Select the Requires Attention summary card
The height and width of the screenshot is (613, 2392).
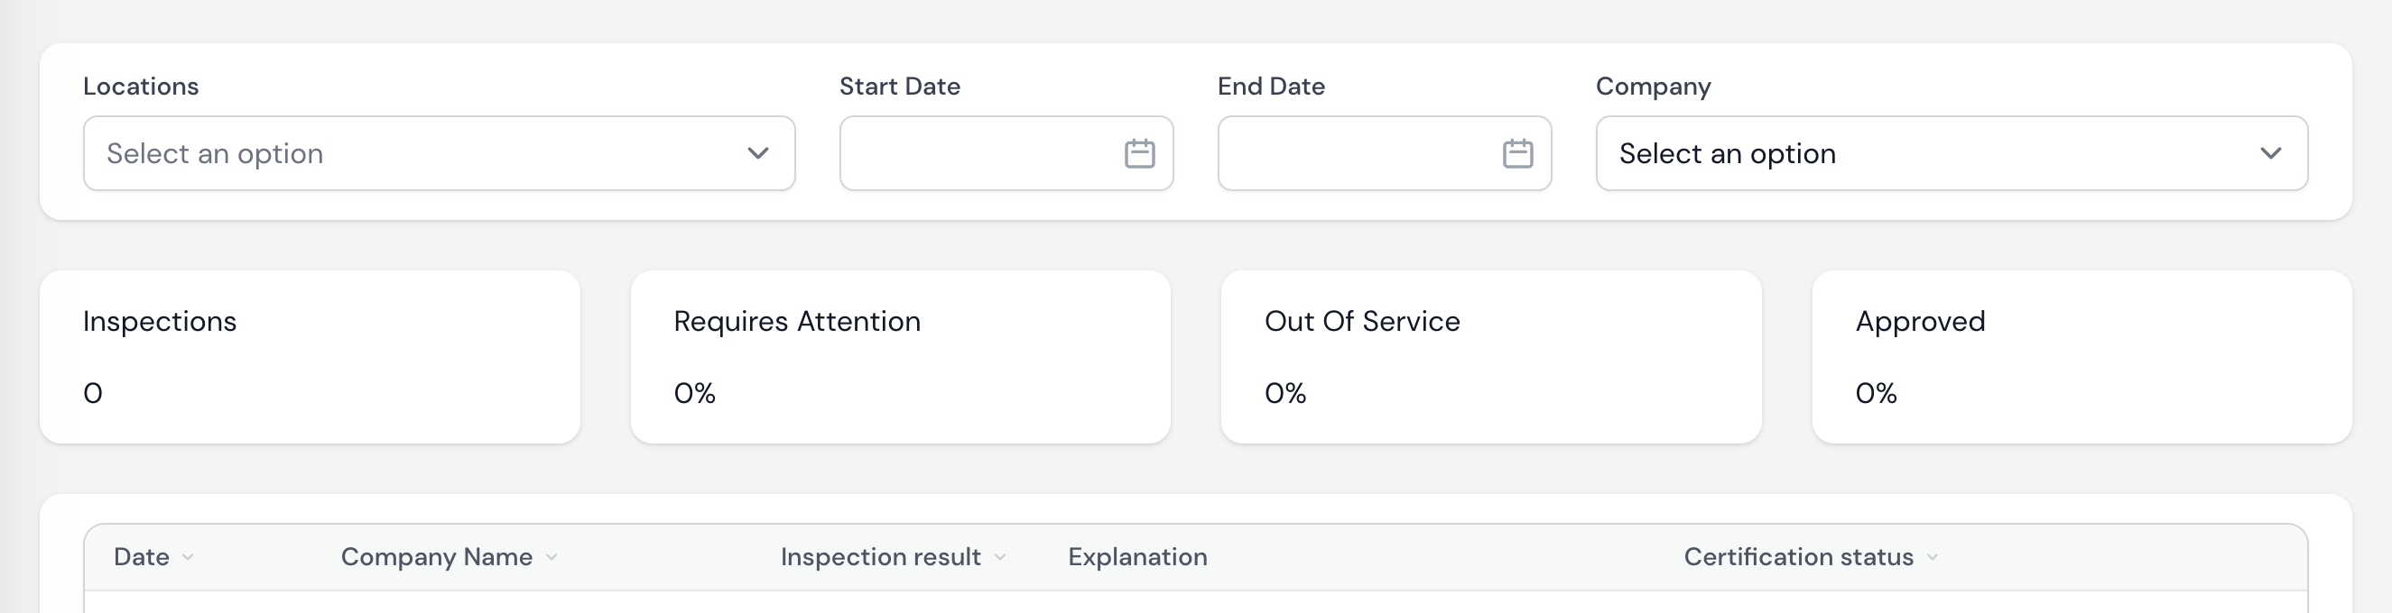pyautogui.click(x=901, y=357)
